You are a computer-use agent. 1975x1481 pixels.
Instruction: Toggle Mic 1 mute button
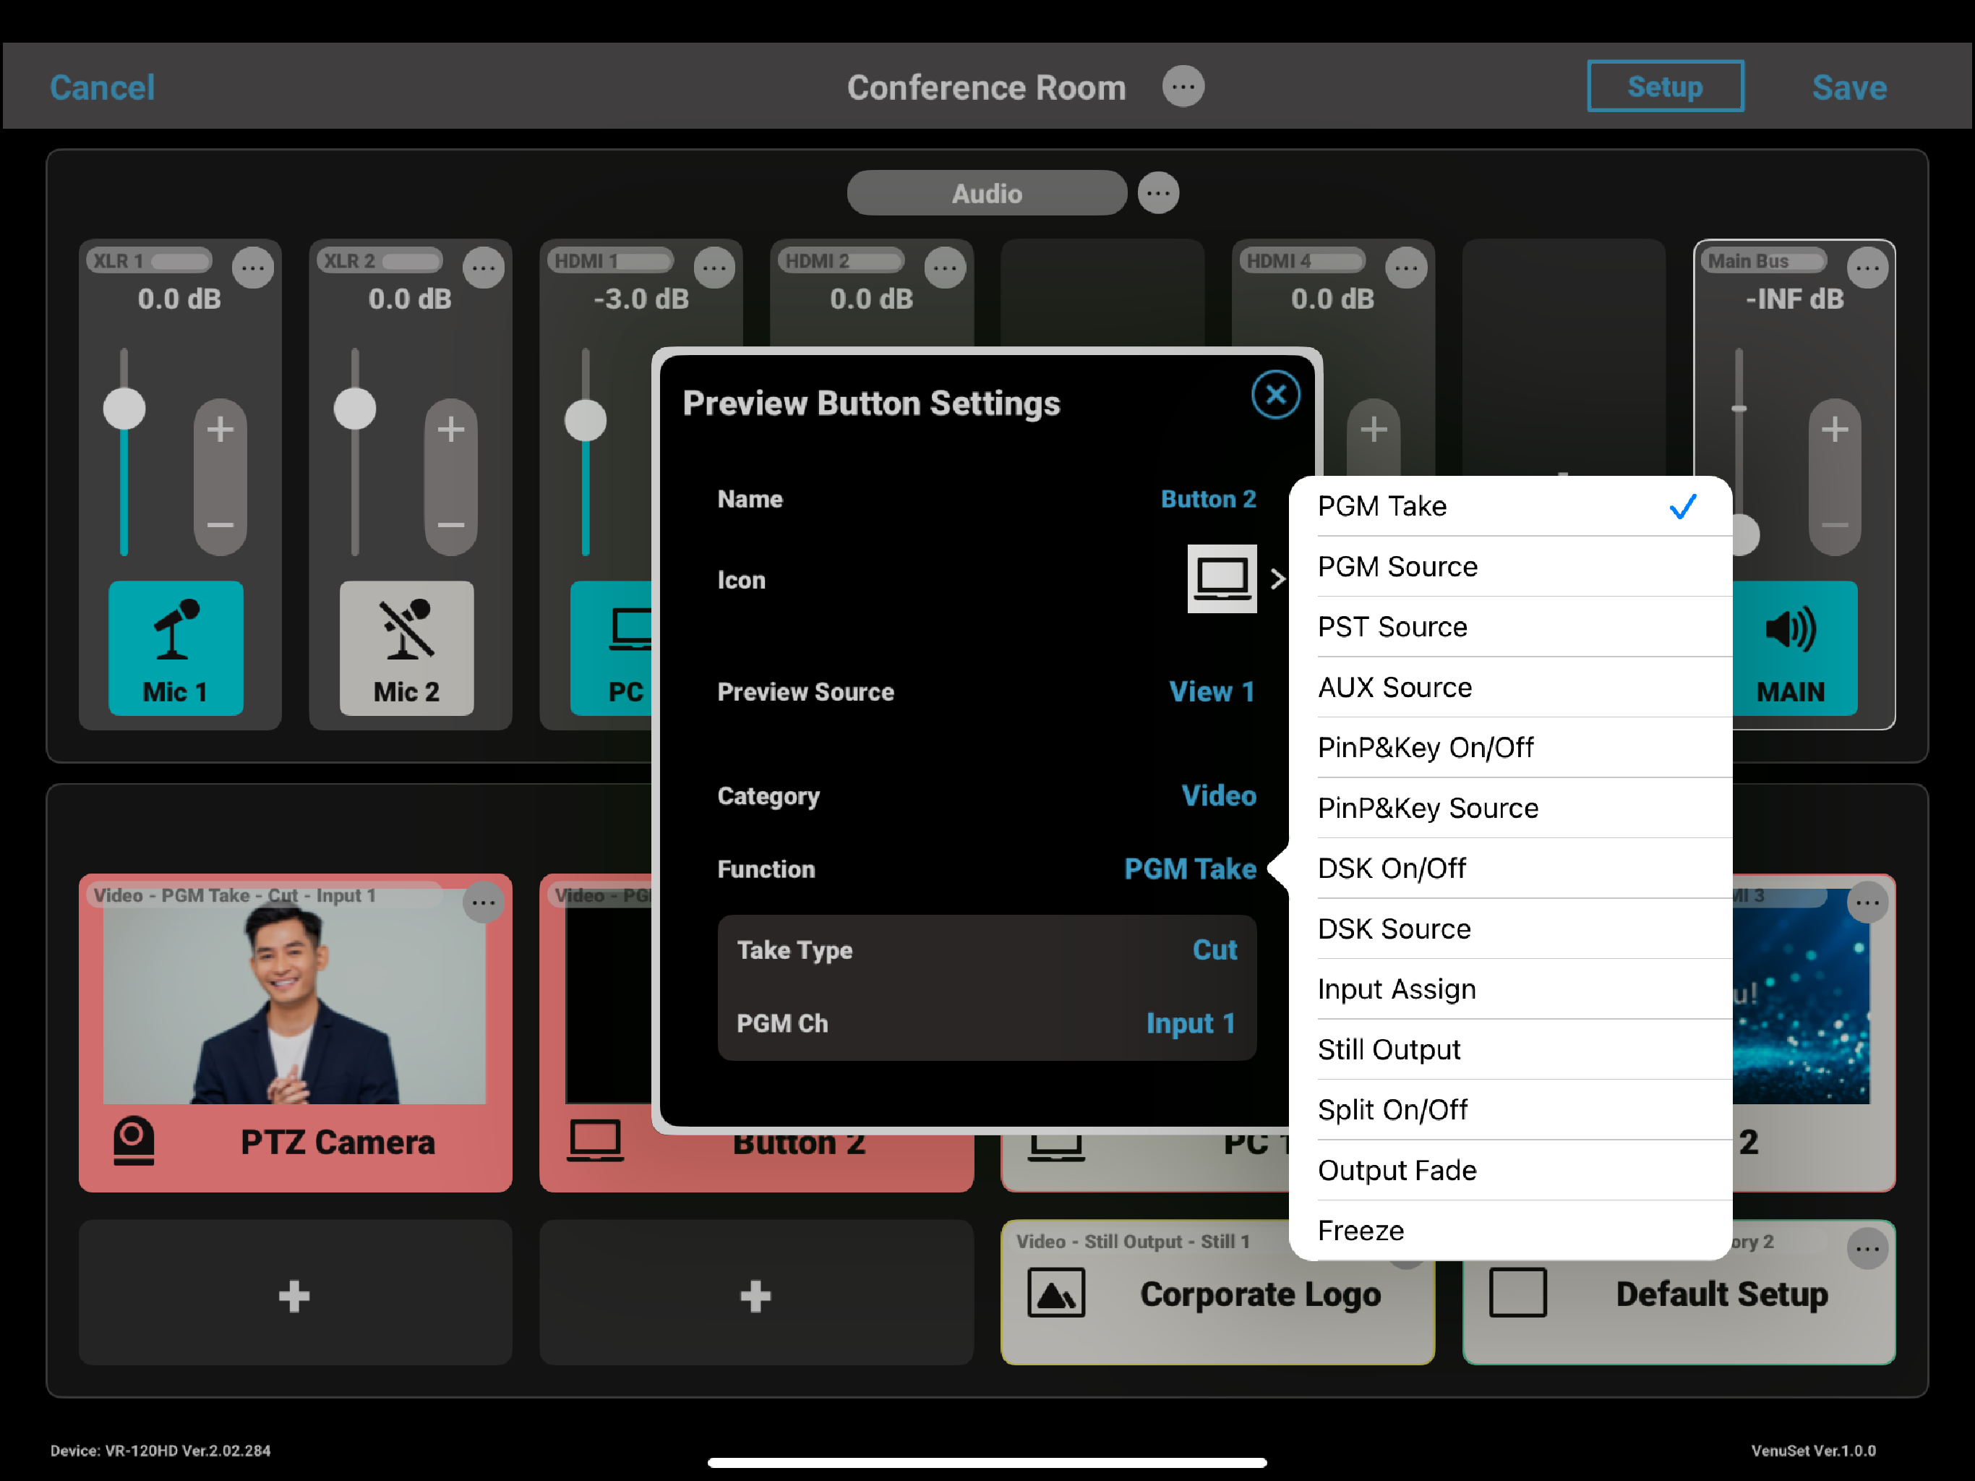(176, 648)
